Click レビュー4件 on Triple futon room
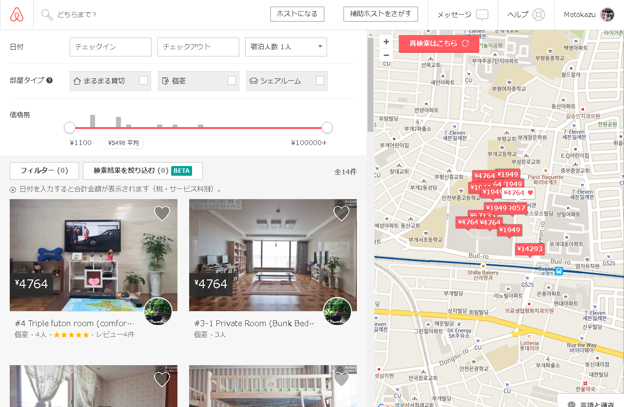The height and width of the screenshot is (407, 624). tap(115, 334)
